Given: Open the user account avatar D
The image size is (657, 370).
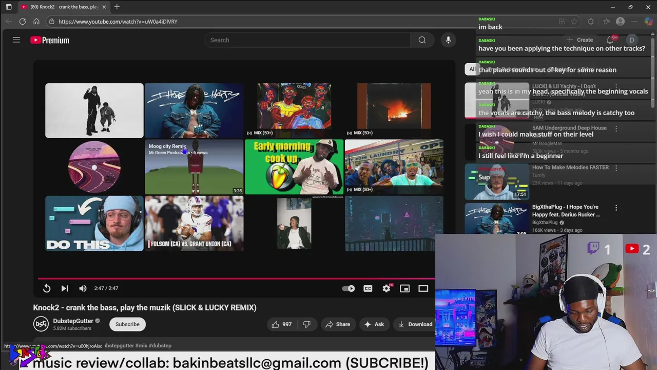Looking at the screenshot, I should point(632,40).
